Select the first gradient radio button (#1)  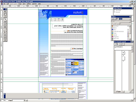tap(112, 24)
